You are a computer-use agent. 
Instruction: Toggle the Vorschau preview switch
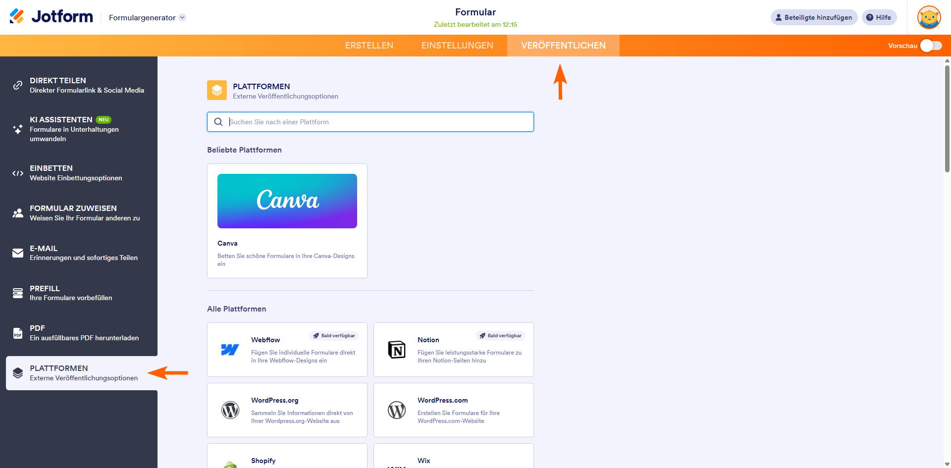click(x=931, y=46)
